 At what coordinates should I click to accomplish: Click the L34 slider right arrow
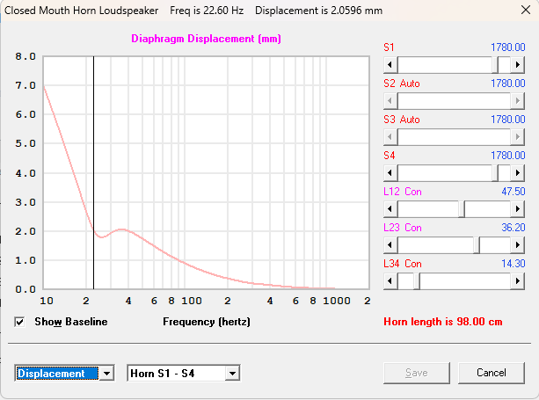point(517,280)
